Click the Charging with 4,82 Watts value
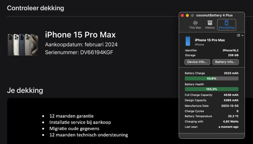Screen dimensions: 253x144 (231, 122)
